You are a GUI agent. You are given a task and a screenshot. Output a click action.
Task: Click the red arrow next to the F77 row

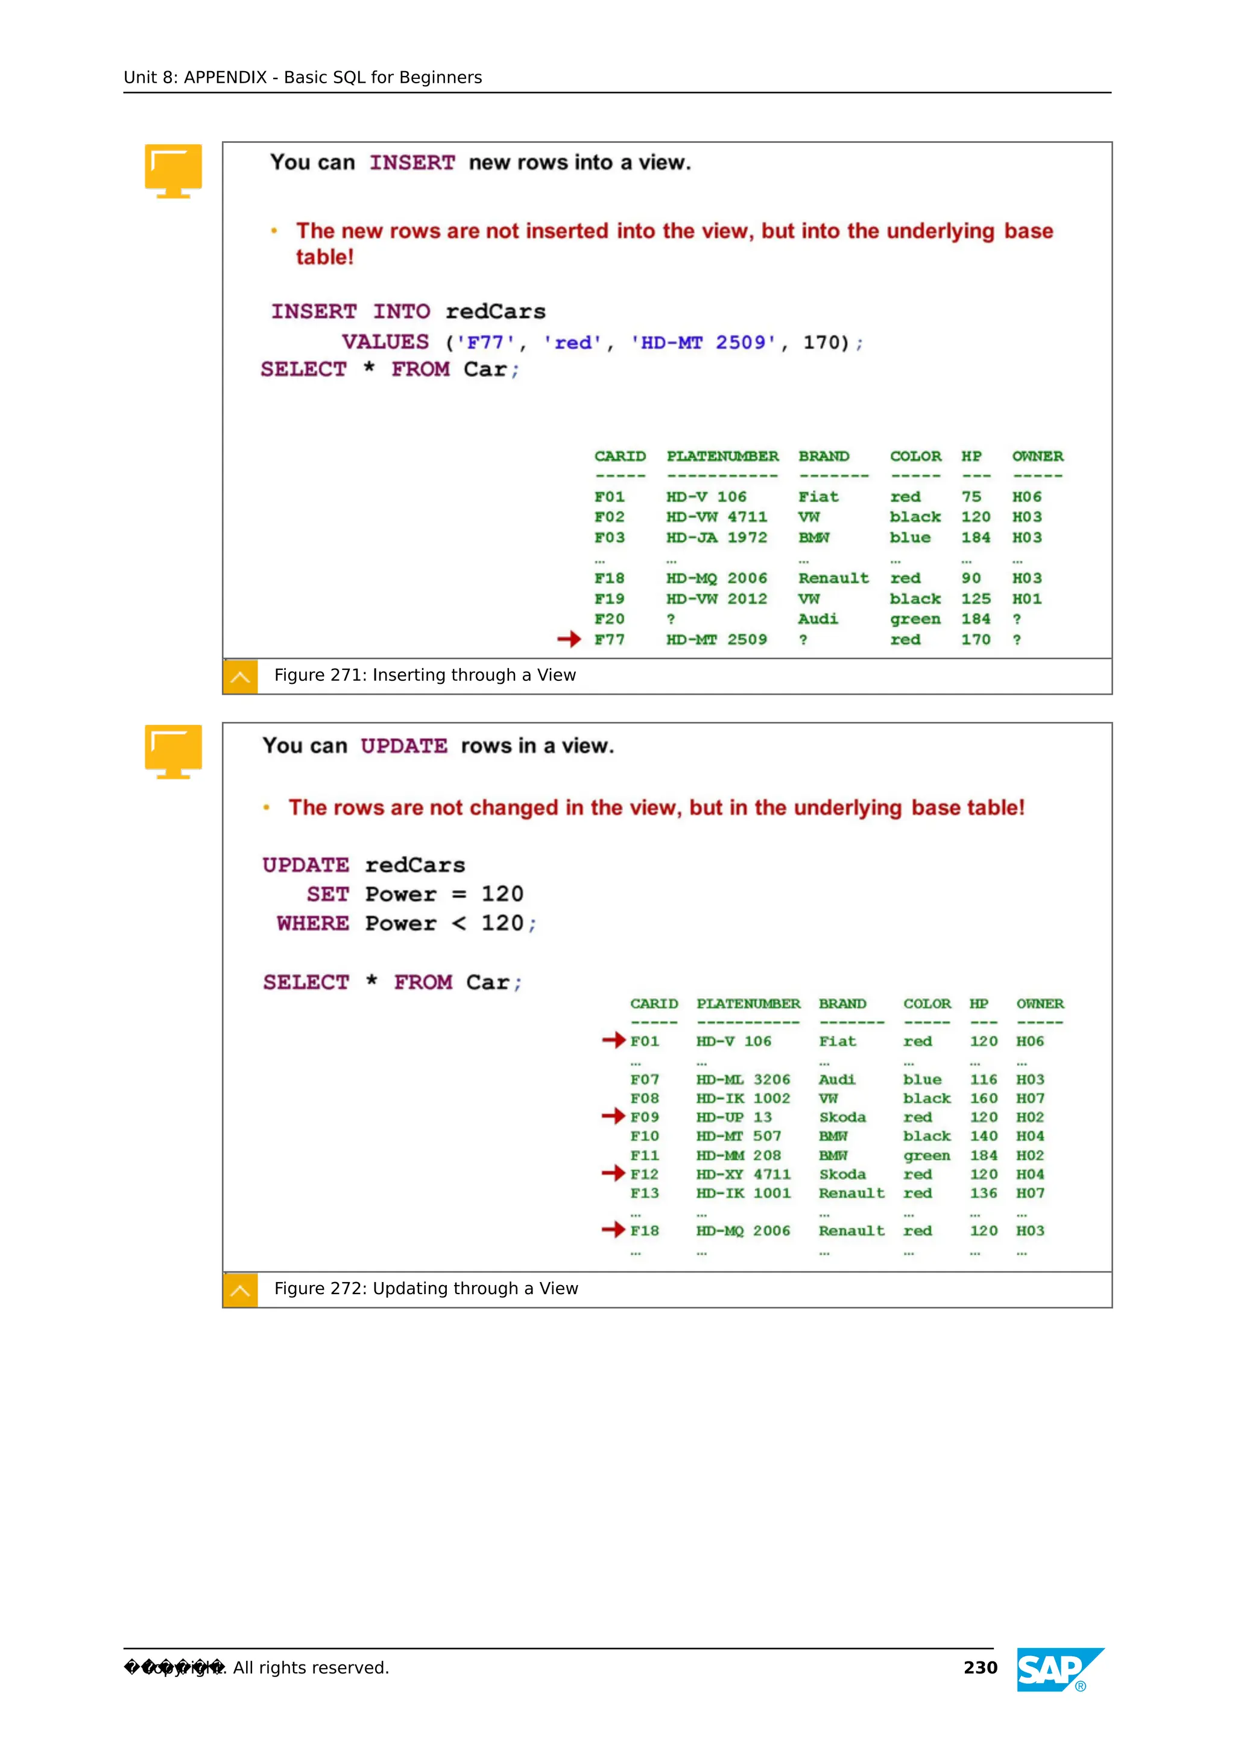(x=569, y=639)
